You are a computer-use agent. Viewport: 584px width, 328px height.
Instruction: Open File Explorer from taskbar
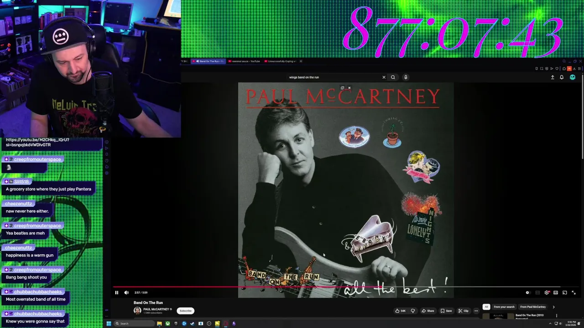[159, 323]
